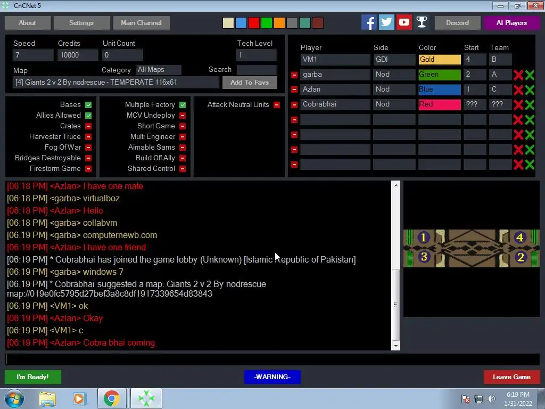Click the map Search field
The width and height of the screenshot is (545, 409).
point(257,70)
